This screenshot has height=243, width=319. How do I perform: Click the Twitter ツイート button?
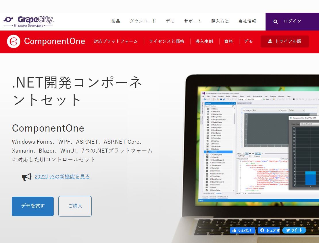coord(294,230)
